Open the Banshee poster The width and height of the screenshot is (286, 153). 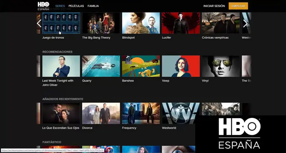click(141, 66)
